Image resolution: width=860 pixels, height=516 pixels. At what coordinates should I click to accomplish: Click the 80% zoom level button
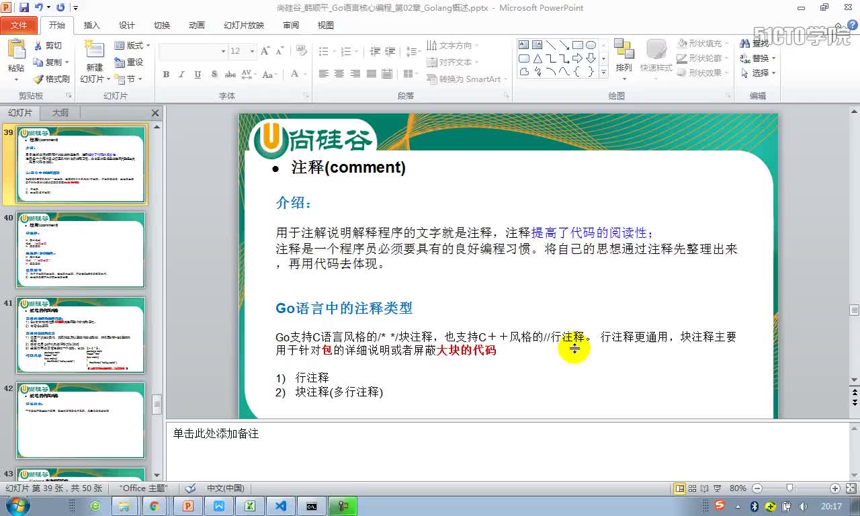(738, 488)
